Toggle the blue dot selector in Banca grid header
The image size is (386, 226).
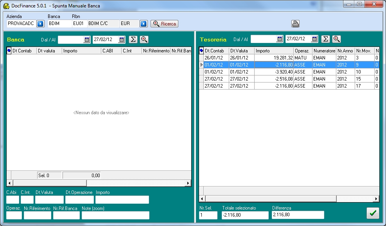[x=9, y=51]
